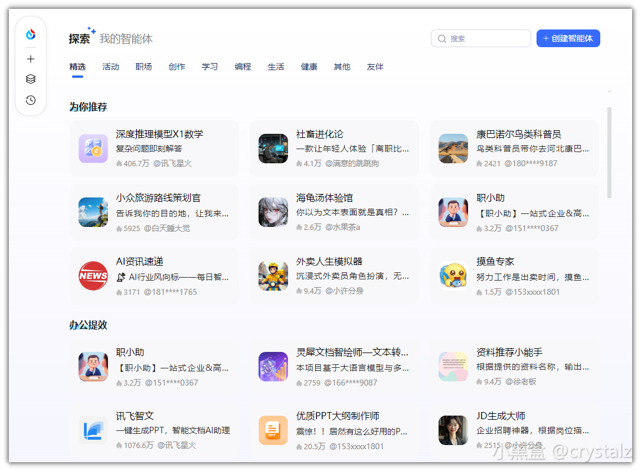Click the search magnifier icon
Screen dimensions: 641x471
click(x=442, y=39)
